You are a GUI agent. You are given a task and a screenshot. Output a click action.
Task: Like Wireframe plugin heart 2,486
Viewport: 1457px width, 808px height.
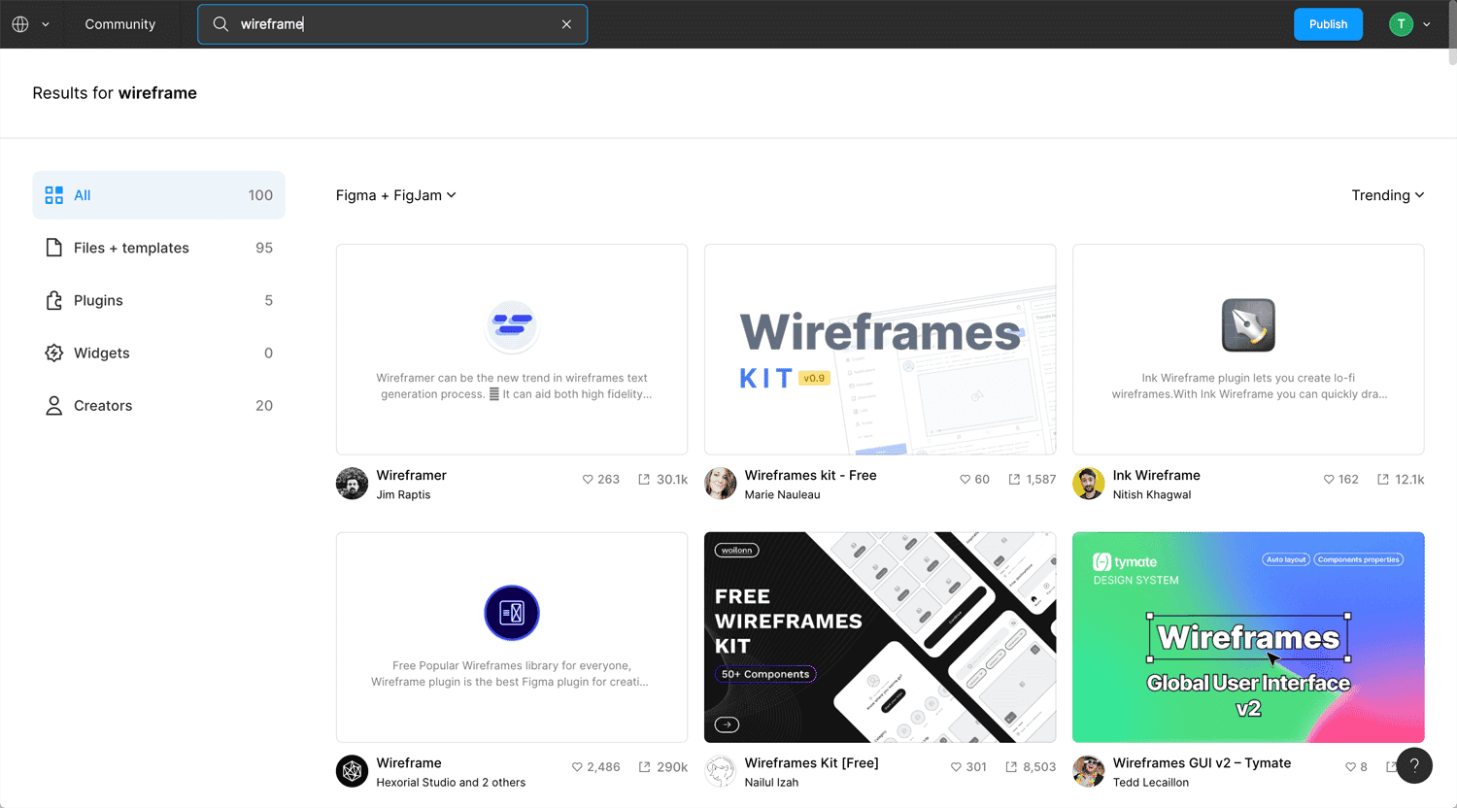[x=577, y=767]
